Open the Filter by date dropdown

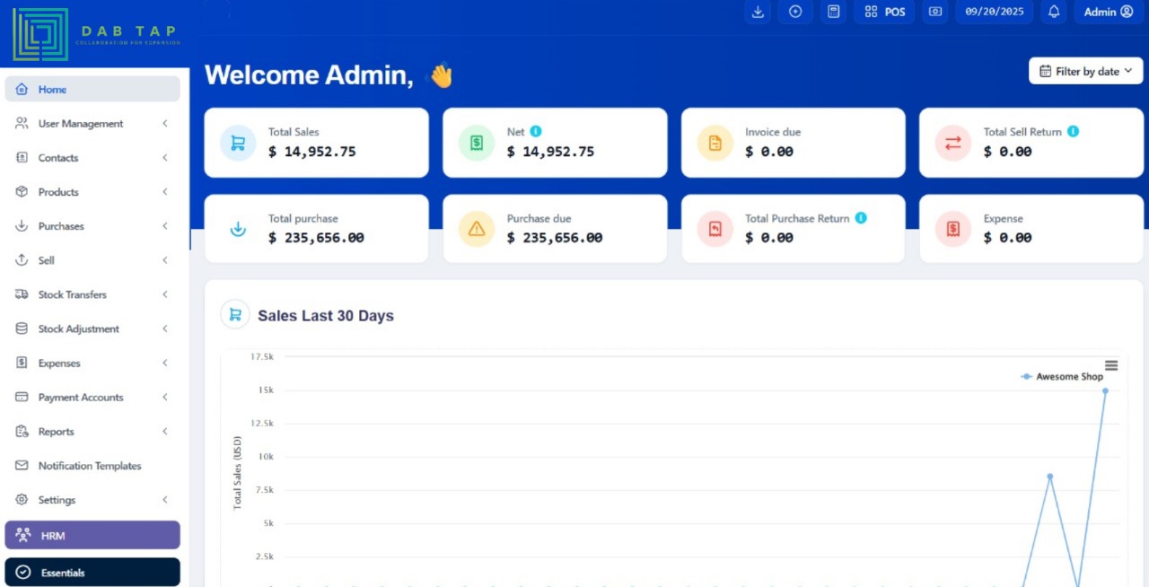[x=1085, y=72]
